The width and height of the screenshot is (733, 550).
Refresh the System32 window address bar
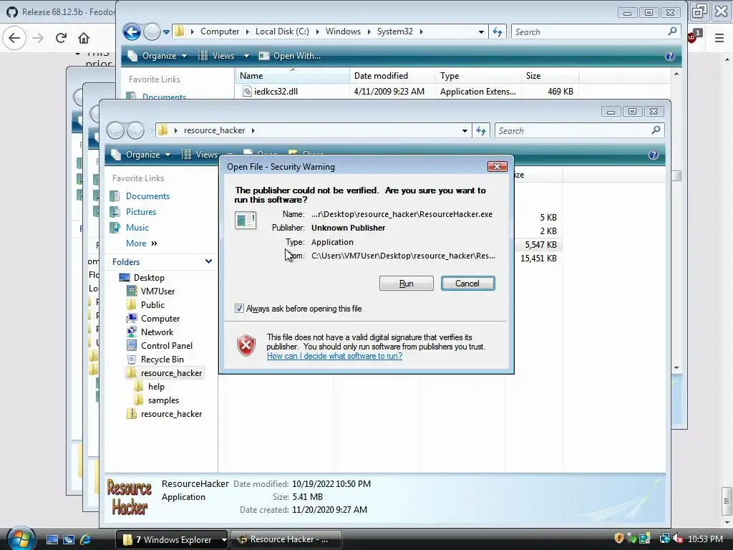pos(497,32)
